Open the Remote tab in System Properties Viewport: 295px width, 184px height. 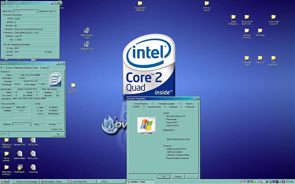190,104
